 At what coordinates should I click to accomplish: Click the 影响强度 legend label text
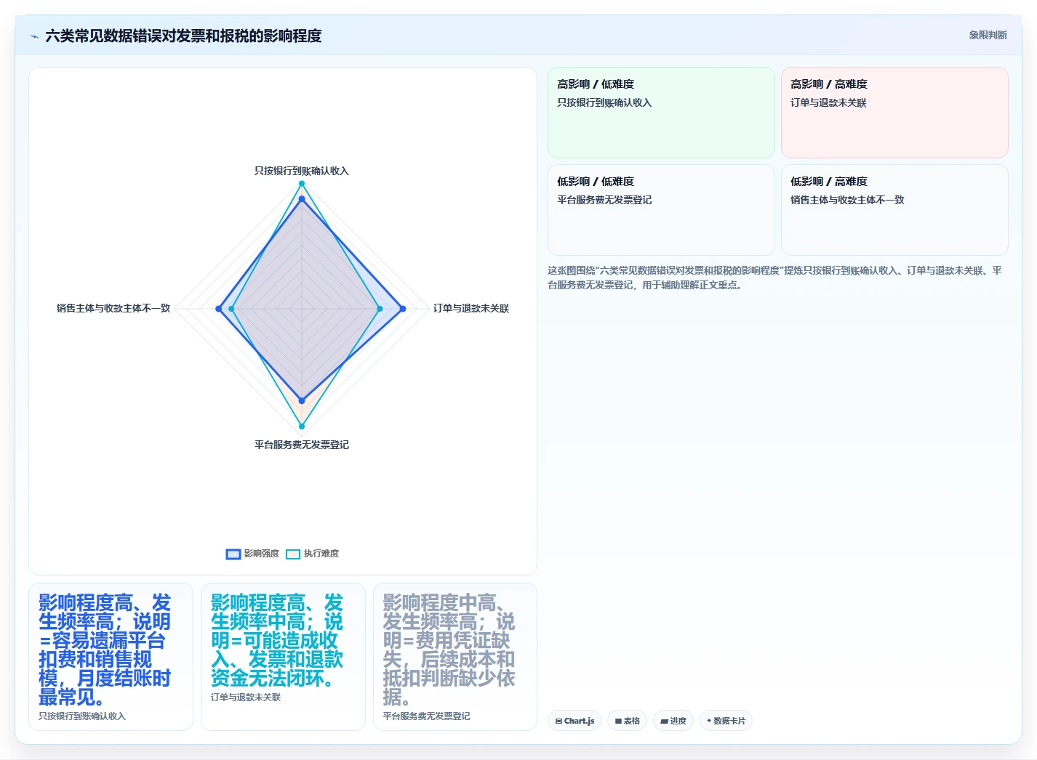(262, 554)
